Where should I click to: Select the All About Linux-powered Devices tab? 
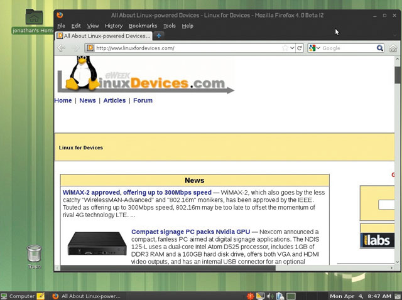[104, 36]
